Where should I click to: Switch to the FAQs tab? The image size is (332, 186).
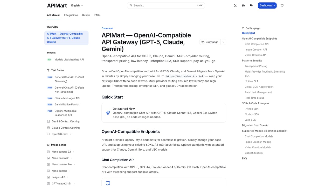click(97, 15)
